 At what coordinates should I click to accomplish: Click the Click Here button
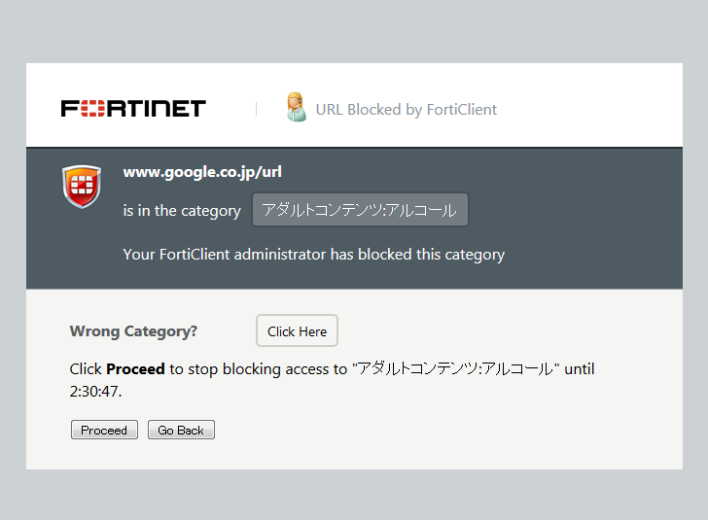pyautogui.click(x=297, y=330)
